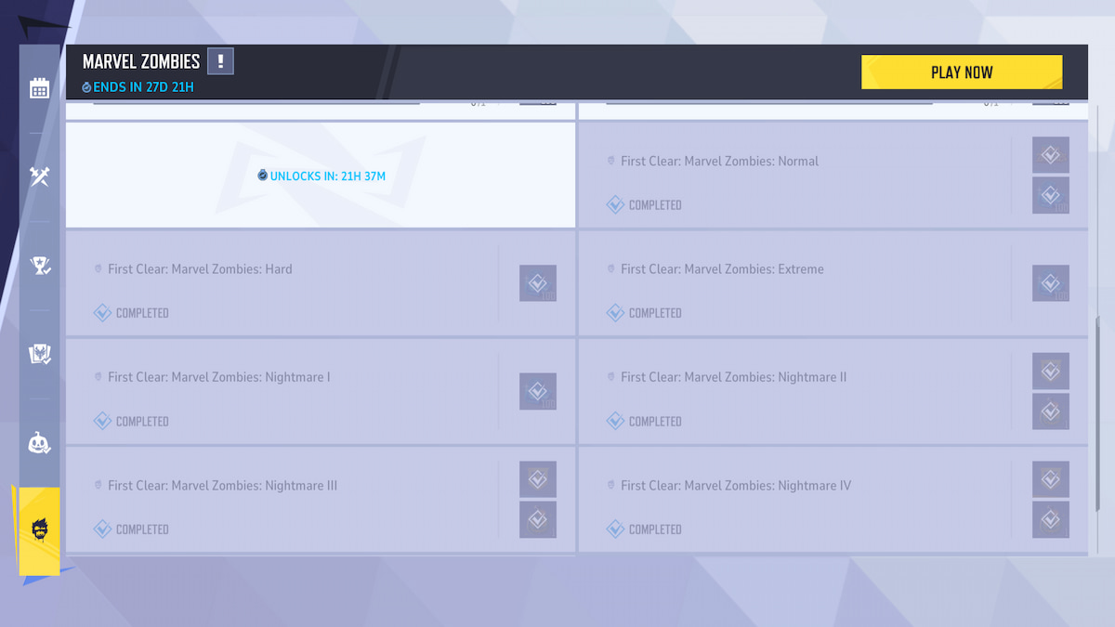Viewport: 1115px width, 627px height.
Task: Click claimed reward icon for Extreme clear
Action: pyautogui.click(x=1051, y=283)
